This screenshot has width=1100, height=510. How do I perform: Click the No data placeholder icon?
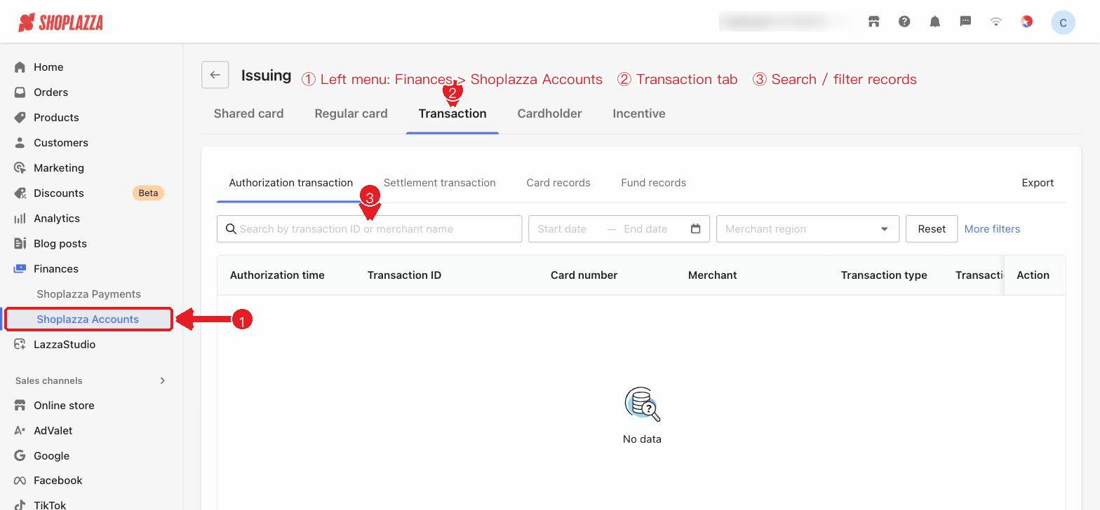642,405
